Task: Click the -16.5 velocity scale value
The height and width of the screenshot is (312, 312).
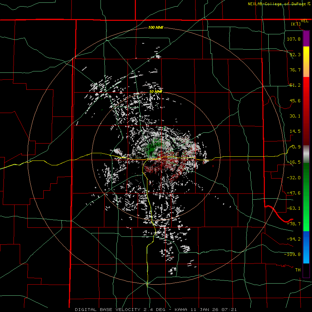Action: pos(294,162)
